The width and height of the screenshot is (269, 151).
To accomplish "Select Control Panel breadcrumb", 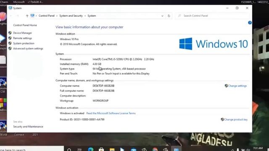I will [x=47, y=16].
